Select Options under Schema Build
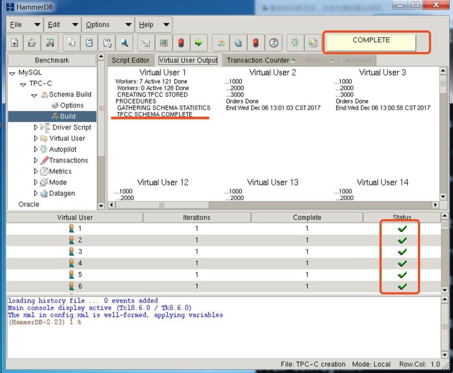Image resolution: width=453 pixels, height=373 pixels. (x=71, y=106)
